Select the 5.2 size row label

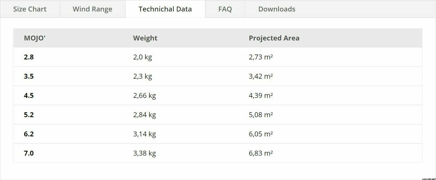pyautogui.click(x=29, y=115)
